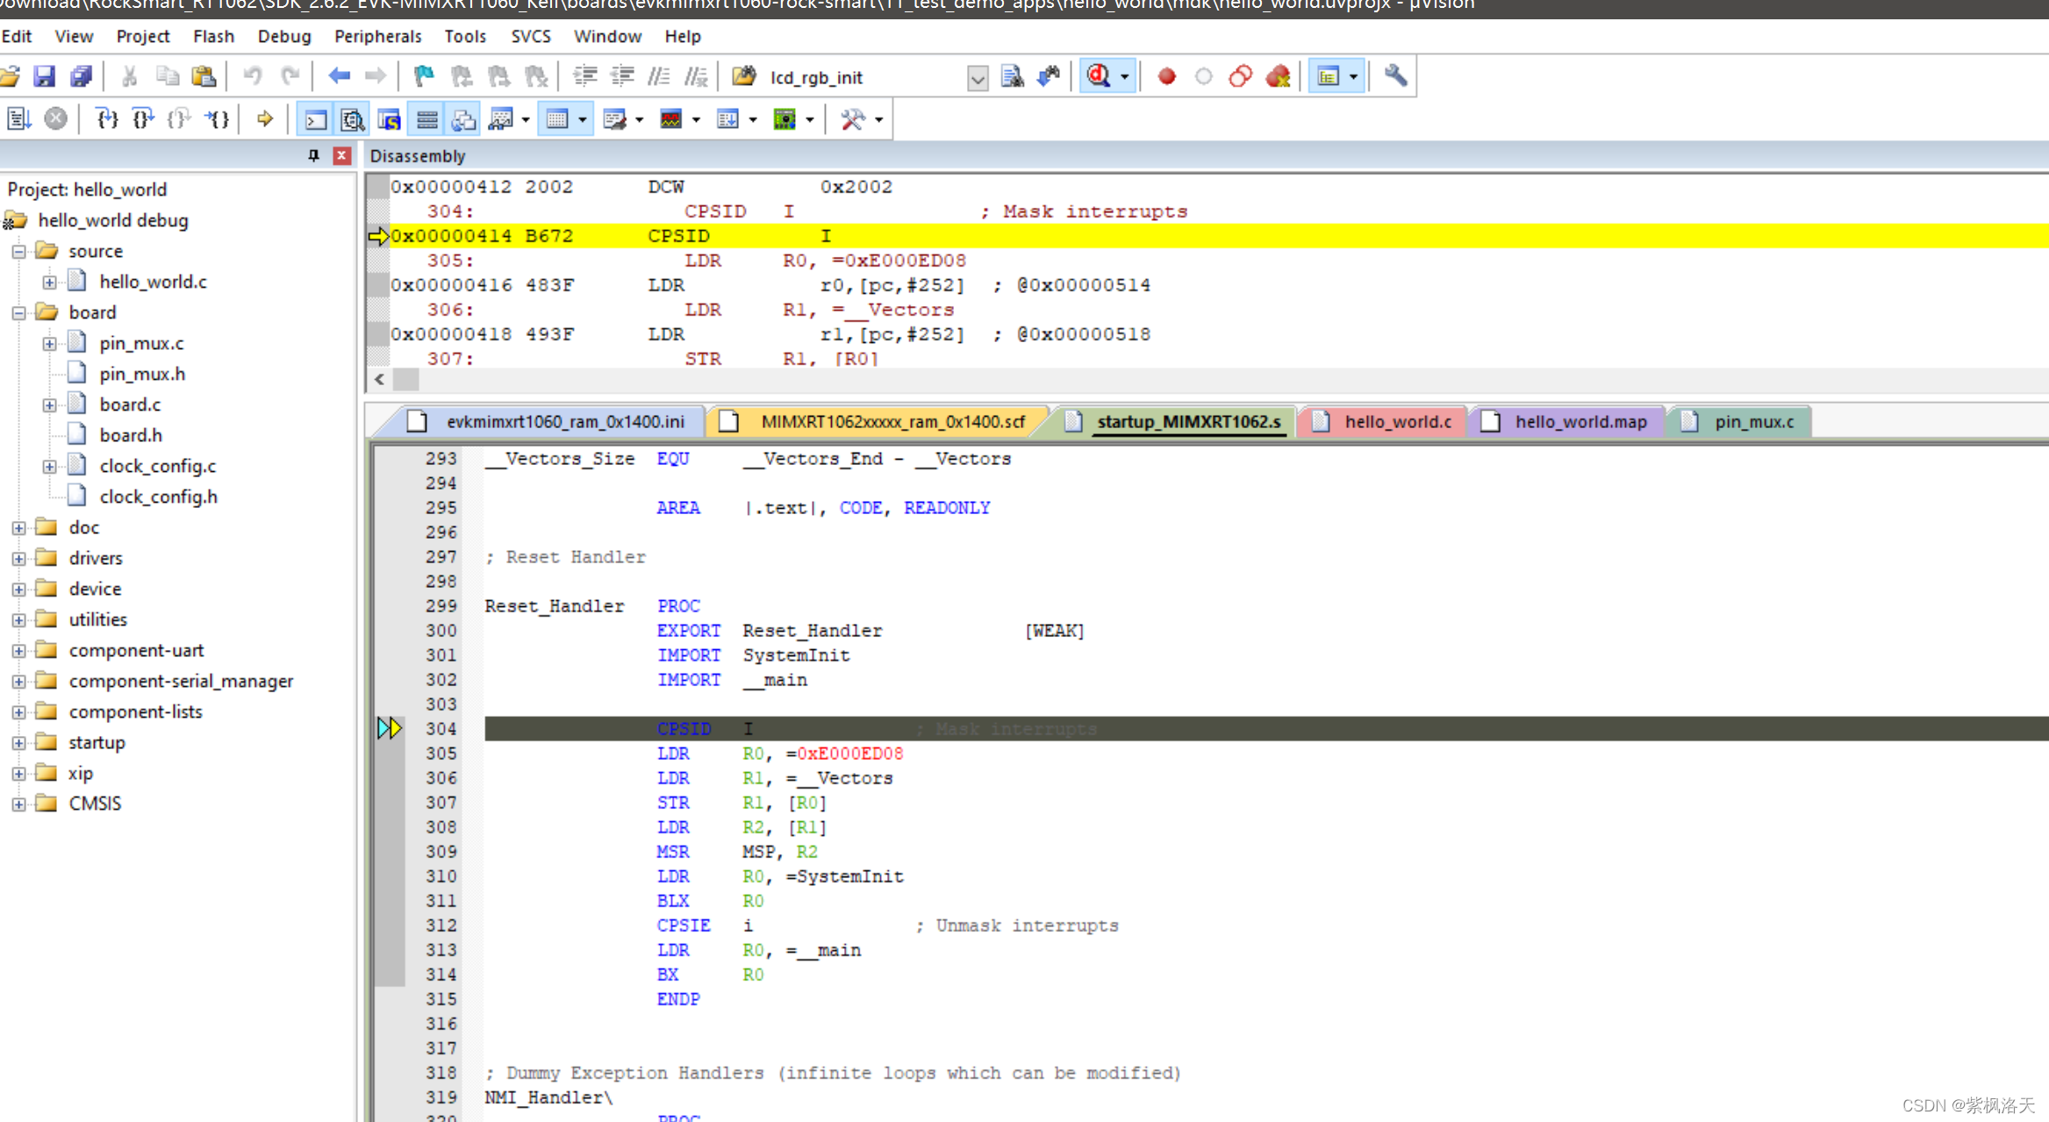Open the lcd_rgb_init find combo dropdown
Viewport: 2049px width, 1122px height.
point(978,78)
